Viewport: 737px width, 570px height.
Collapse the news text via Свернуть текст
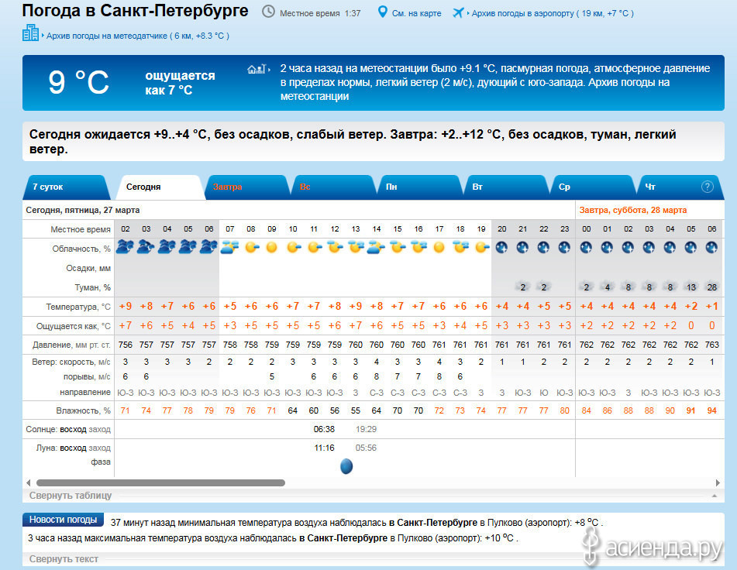(x=64, y=558)
